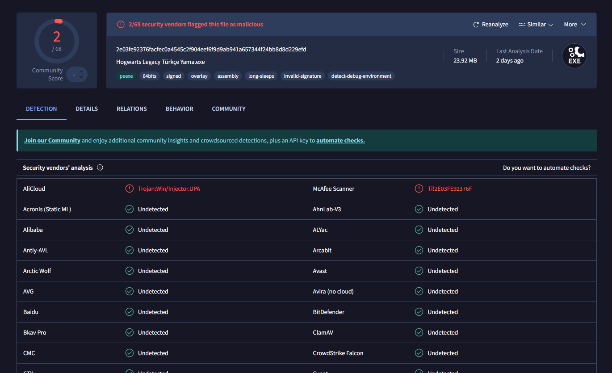Open the DETAILS tab
This screenshot has width=612, height=373.
coord(87,109)
